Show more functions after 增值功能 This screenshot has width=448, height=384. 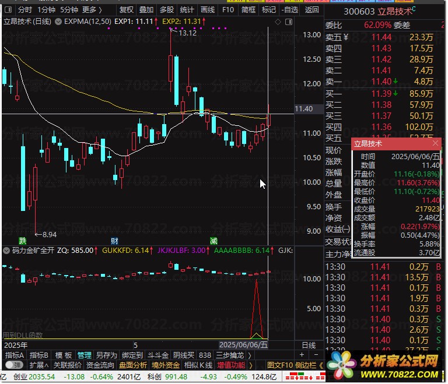251,365
